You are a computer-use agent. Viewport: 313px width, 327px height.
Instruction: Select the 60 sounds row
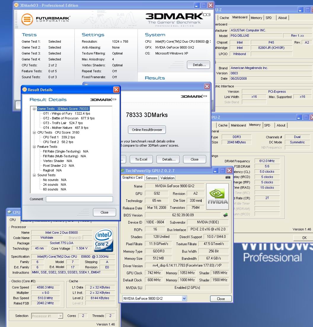[x=55, y=189]
